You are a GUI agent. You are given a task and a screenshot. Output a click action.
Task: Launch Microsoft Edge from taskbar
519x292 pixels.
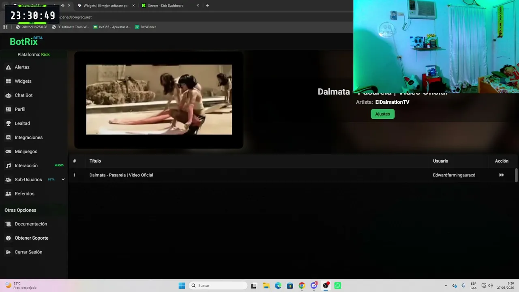tap(278, 286)
